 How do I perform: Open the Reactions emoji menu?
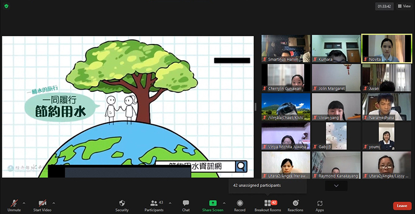295,203
